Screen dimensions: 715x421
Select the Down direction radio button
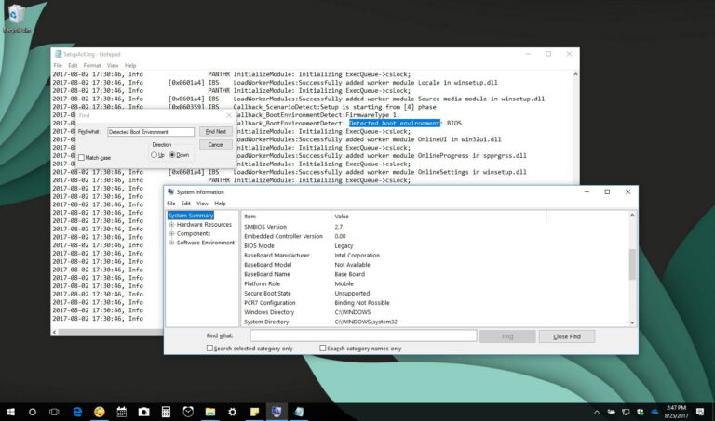coord(172,155)
